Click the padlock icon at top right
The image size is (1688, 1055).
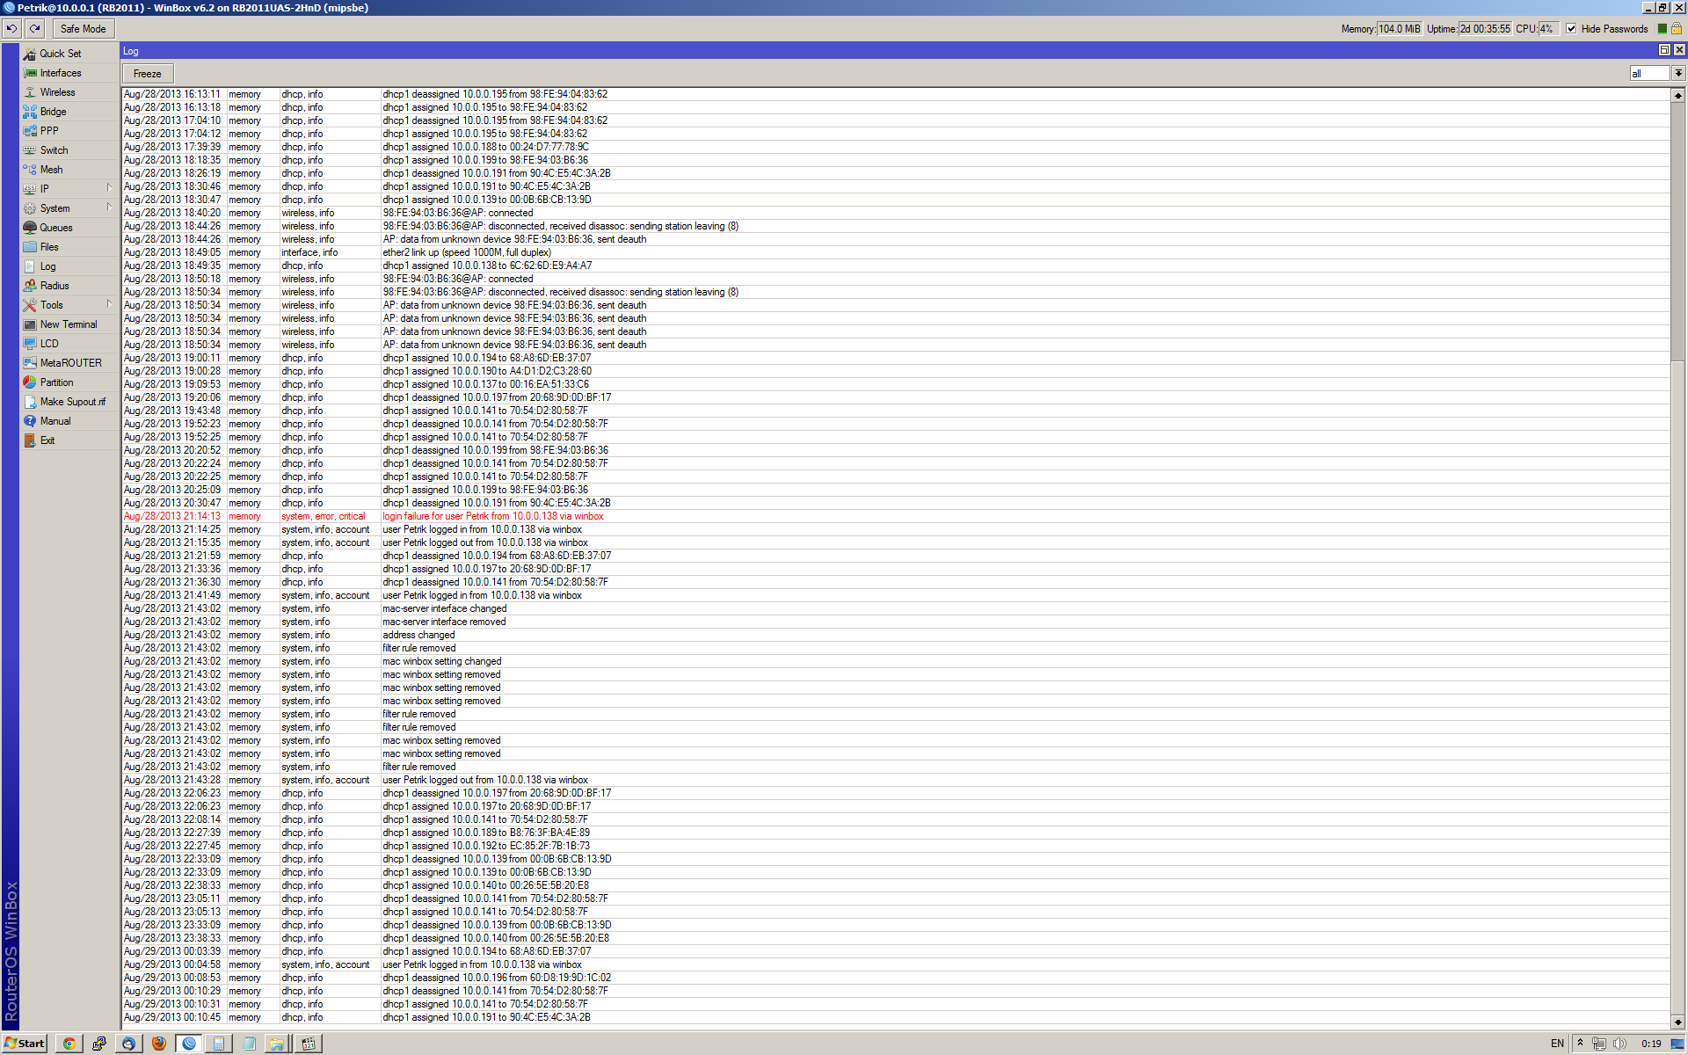1676,29
